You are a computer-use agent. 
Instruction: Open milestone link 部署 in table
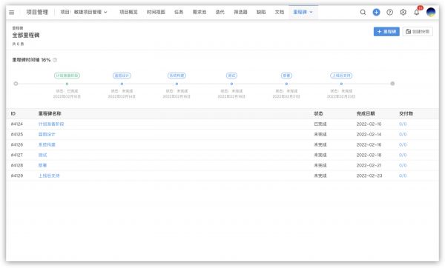(42, 165)
